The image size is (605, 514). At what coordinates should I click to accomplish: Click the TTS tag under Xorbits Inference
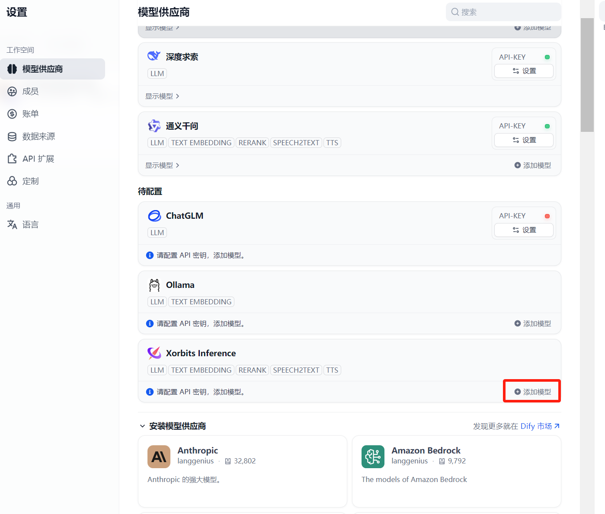[x=332, y=370]
